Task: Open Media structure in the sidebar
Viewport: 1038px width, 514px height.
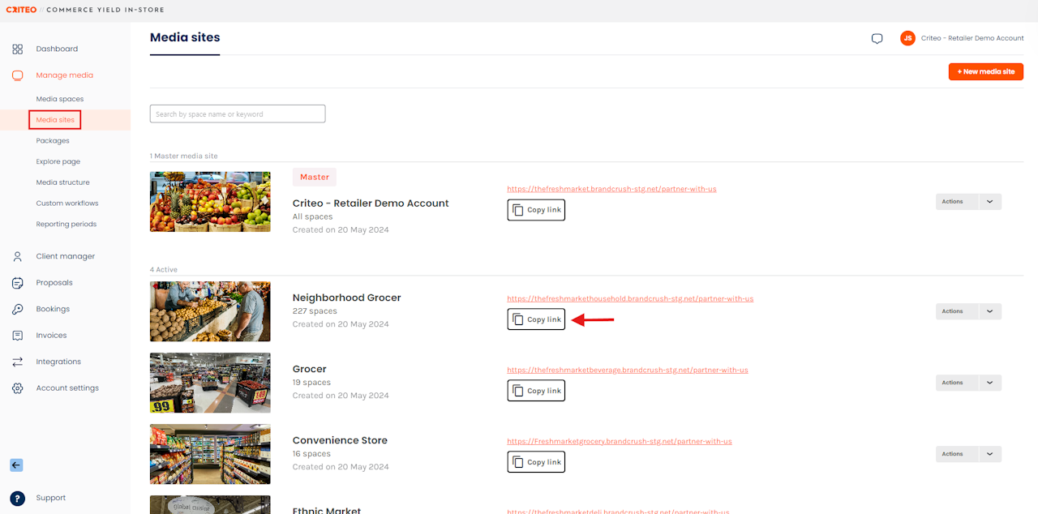Action: [x=63, y=182]
